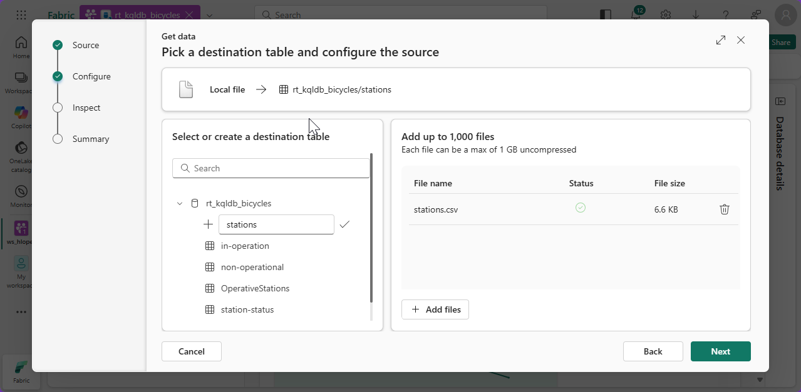The image size is (801, 392).
Task: Select the in-operation table
Action: click(x=245, y=246)
